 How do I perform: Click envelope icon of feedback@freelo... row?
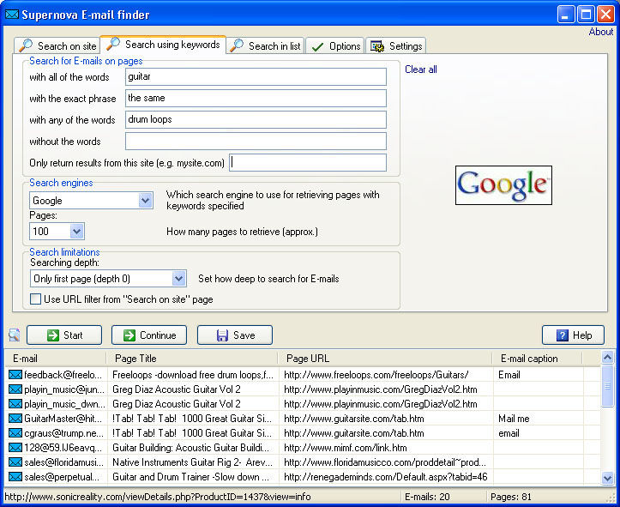click(15, 375)
